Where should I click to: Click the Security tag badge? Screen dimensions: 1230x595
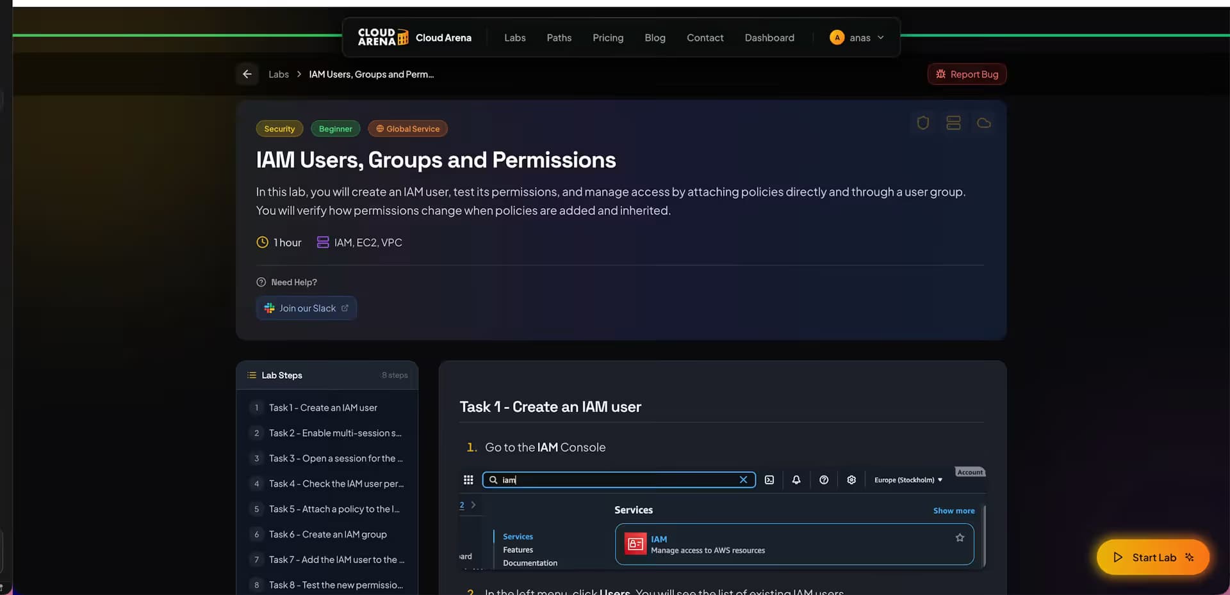pos(279,129)
